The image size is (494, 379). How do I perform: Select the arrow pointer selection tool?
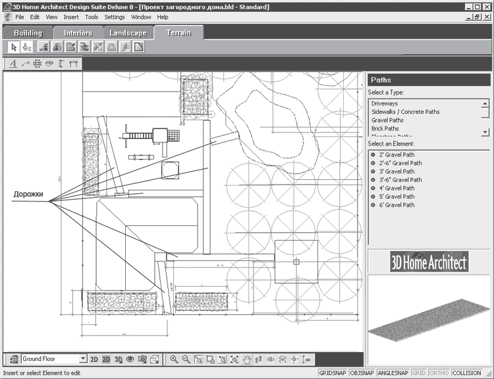click(14, 47)
